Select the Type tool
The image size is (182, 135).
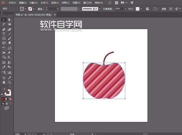coord(4,34)
